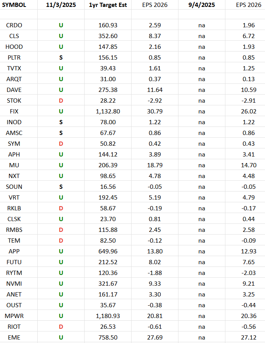Viewport: 265px width, 343px height.
Task: Select the cell containing 352.60
Action: (108, 36)
